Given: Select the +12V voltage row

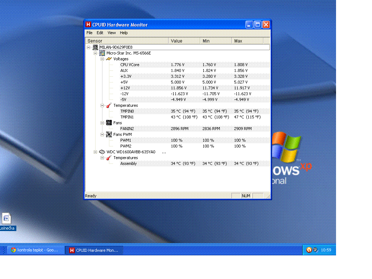Looking at the screenshot, I should (195, 88).
